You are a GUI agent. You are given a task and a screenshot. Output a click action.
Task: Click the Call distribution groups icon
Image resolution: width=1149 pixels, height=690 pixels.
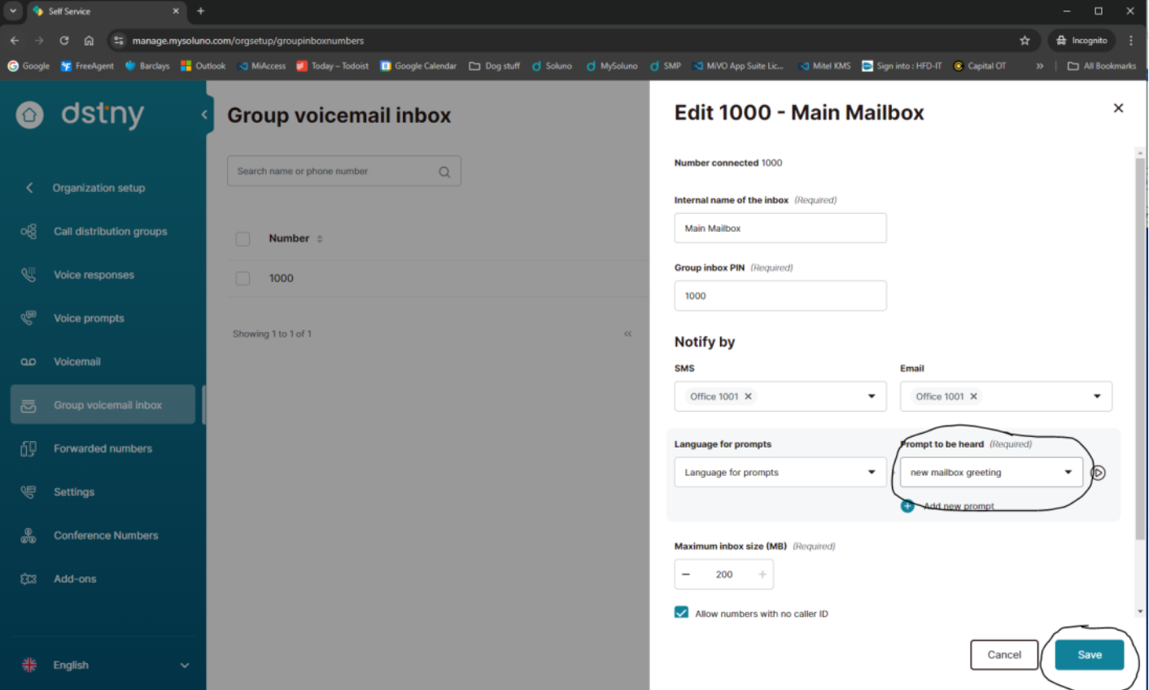pyautogui.click(x=28, y=231)
